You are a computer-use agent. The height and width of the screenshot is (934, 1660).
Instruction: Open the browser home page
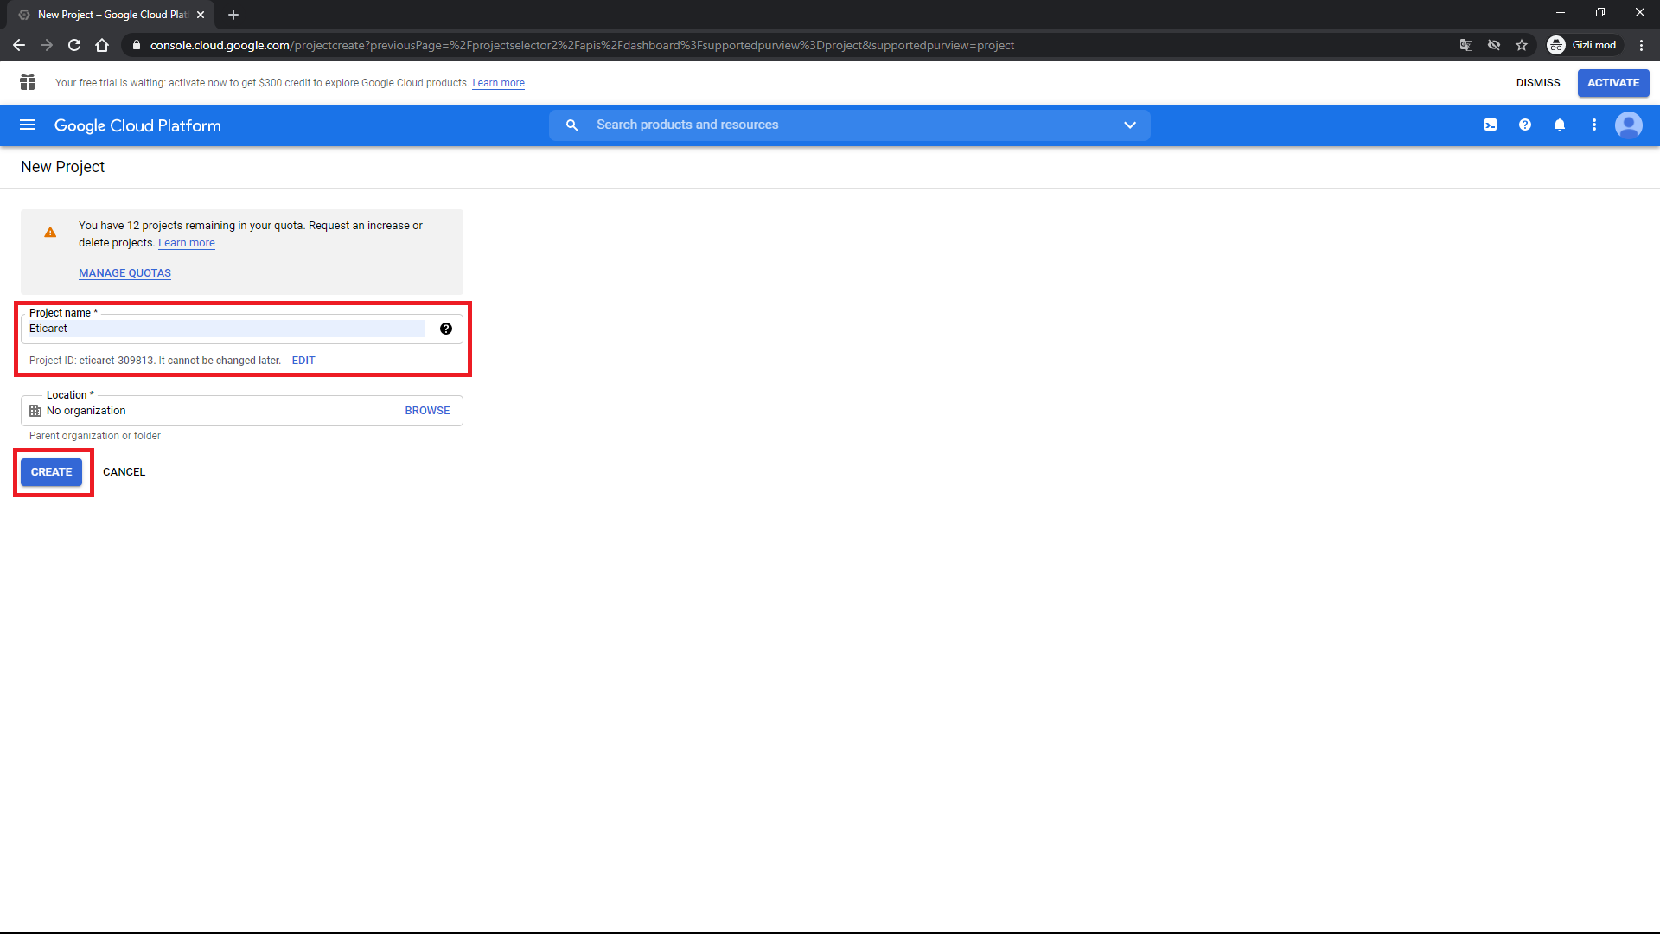tap(102, 45)
